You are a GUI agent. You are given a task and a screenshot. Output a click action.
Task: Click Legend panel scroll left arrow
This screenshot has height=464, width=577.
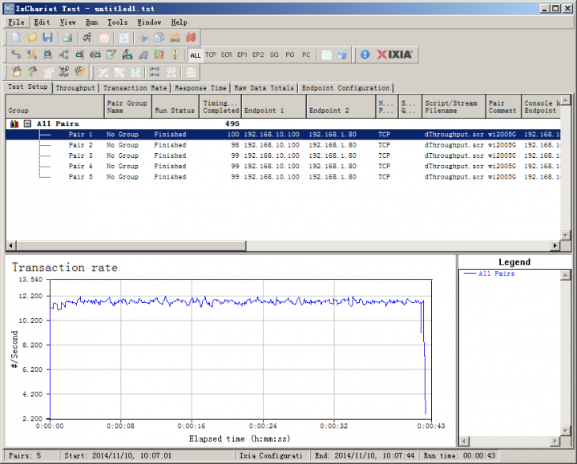coord(465,441)
